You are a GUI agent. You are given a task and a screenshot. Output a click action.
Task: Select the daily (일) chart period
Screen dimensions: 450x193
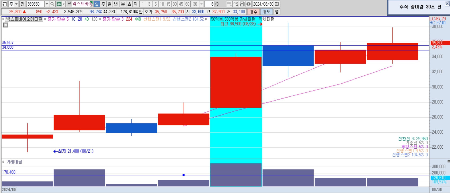(97, 4)
